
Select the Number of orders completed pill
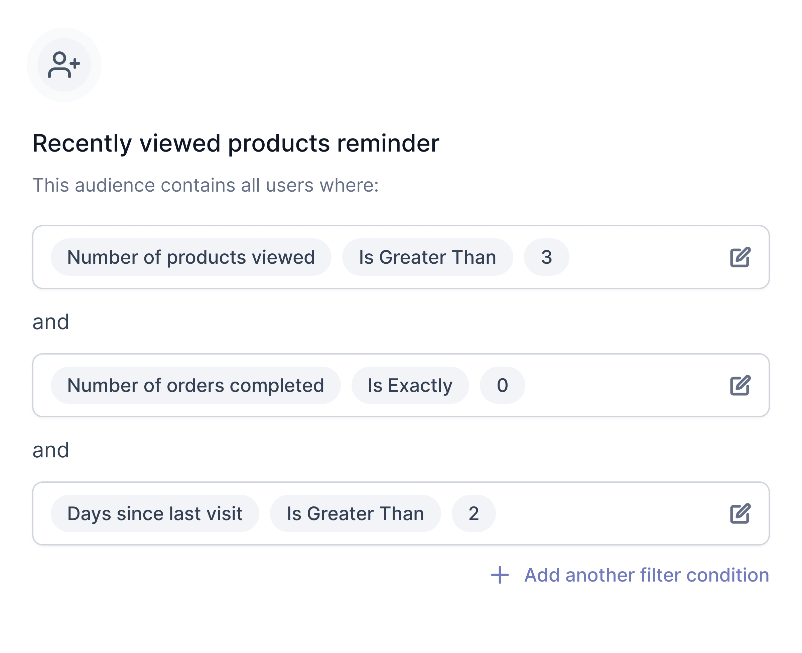[195, 385]
